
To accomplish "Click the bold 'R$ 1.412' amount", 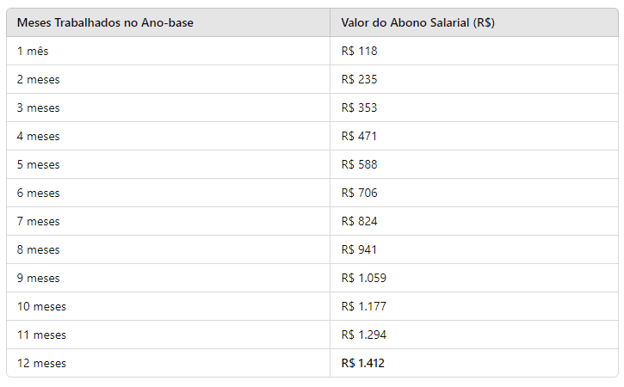I will [363, 363].
